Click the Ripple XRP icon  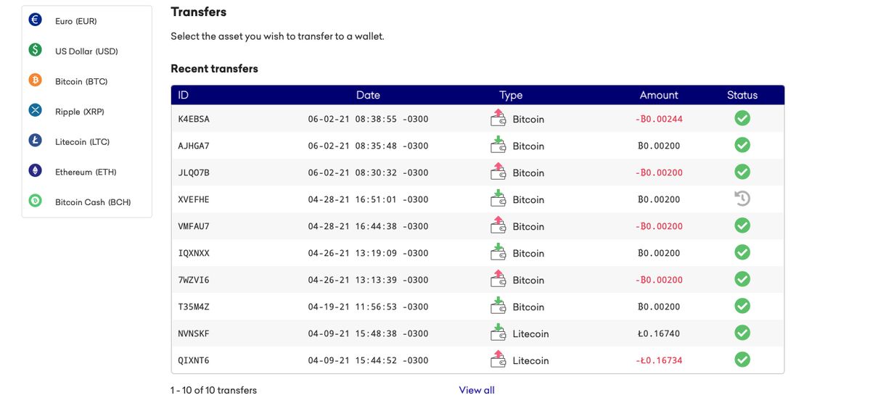[35, 111]
